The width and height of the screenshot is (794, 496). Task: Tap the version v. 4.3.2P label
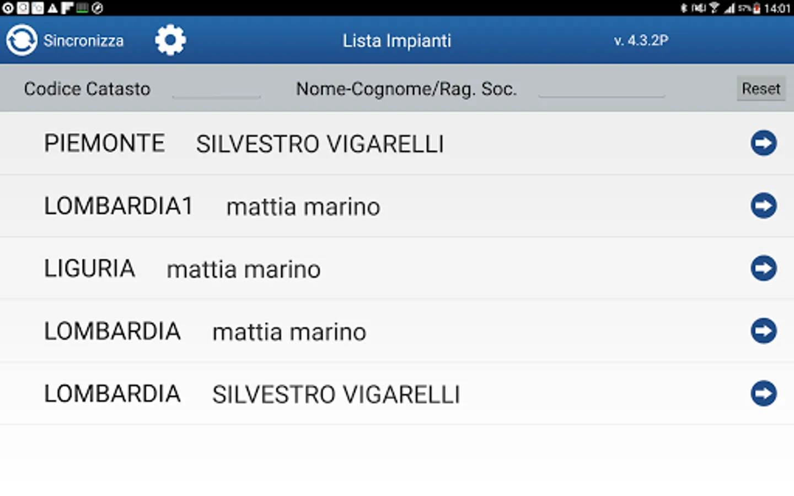click(641, 41)
